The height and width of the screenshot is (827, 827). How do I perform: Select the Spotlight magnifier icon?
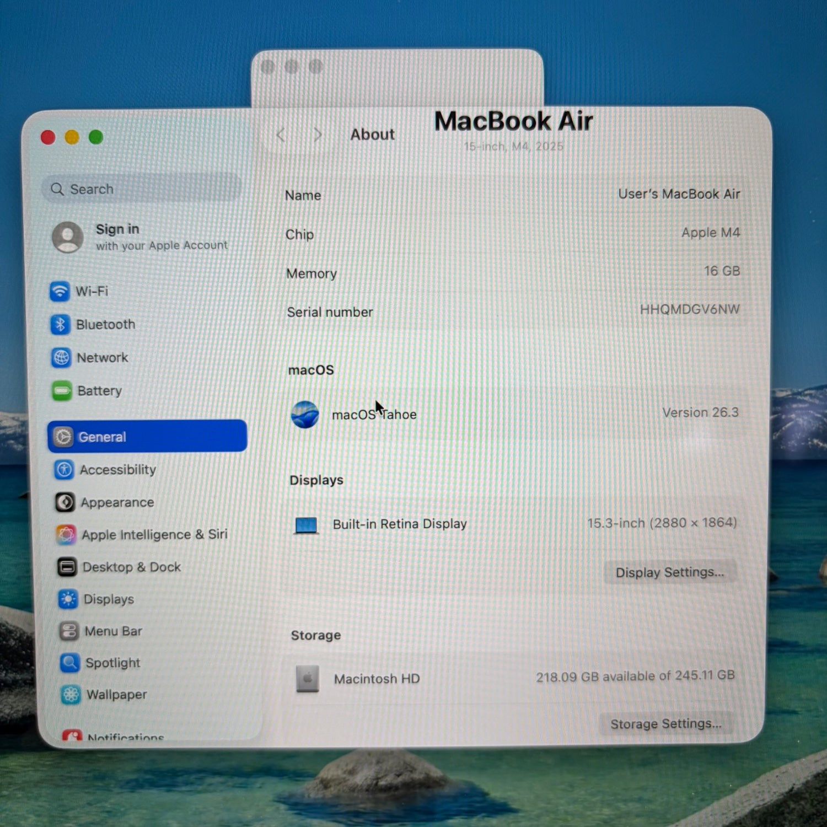click(x=70, y=663)
